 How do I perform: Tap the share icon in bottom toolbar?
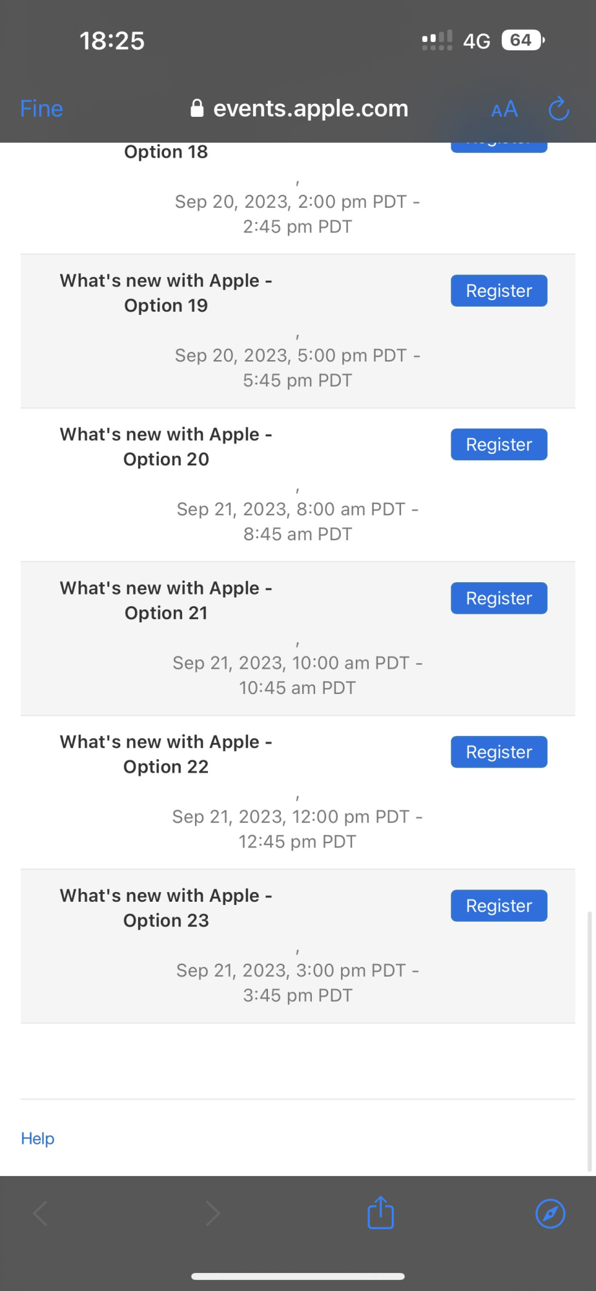[x=380, y=1212]
